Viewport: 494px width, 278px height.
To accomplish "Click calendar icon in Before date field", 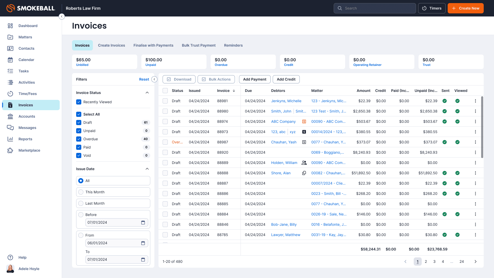I will [x=143, y=222].
